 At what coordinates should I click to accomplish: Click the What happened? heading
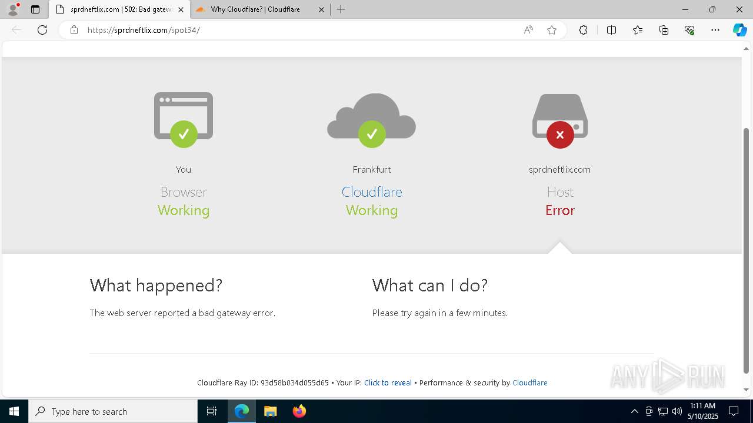(x=156, y=285)
